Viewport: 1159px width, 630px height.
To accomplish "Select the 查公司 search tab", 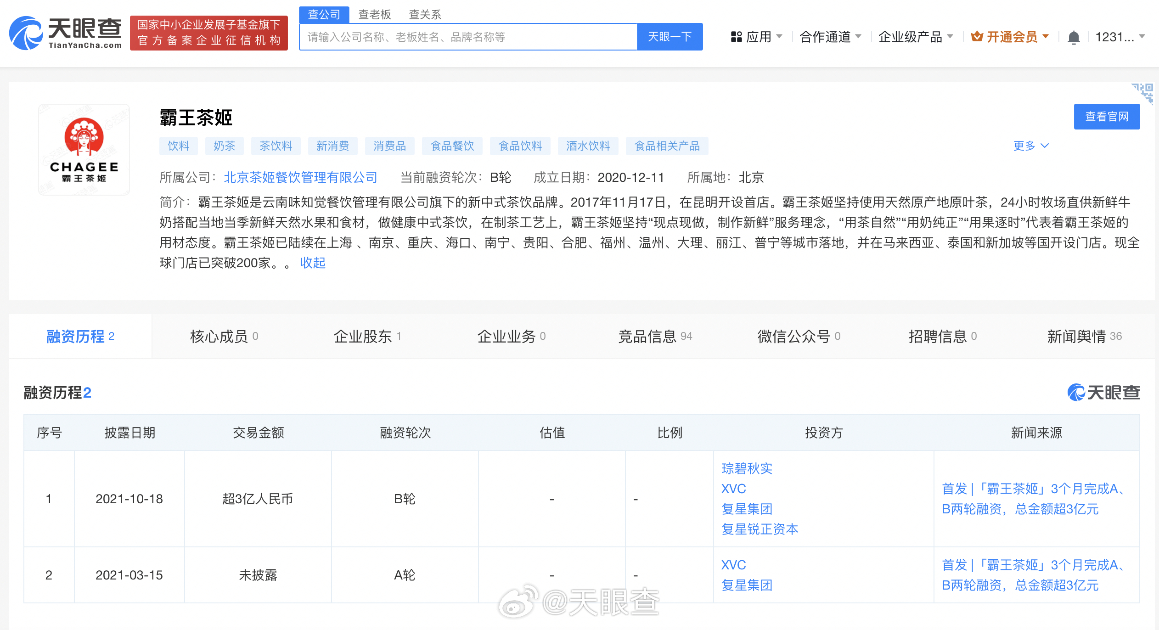I will [324, 15].
